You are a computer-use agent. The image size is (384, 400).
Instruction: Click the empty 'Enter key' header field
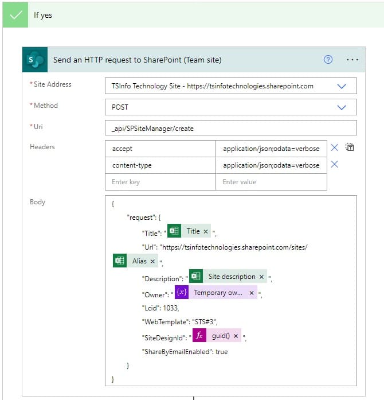(x=160, y=182)
